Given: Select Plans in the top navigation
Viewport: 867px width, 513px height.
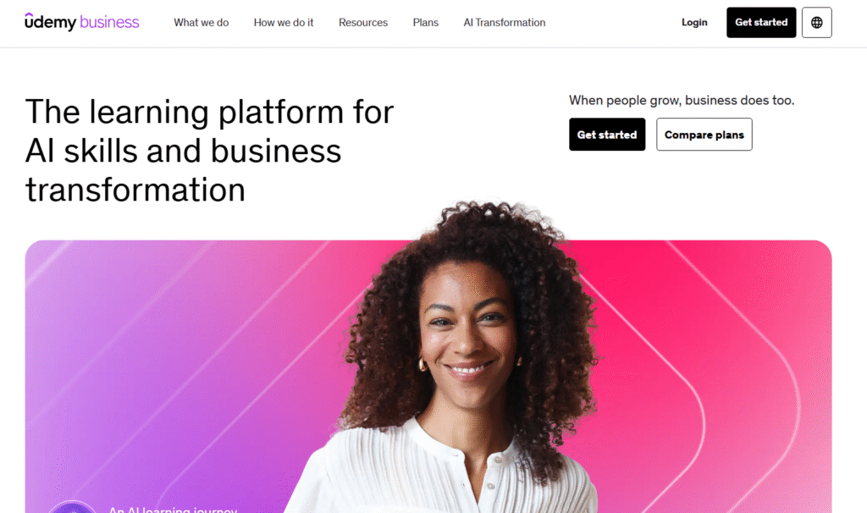Looking at the screenshot, I should pos(426,23).
